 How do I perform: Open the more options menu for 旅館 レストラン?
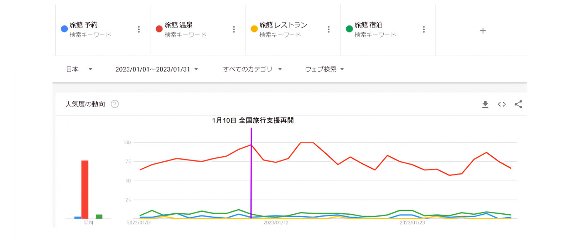point(329,29)
